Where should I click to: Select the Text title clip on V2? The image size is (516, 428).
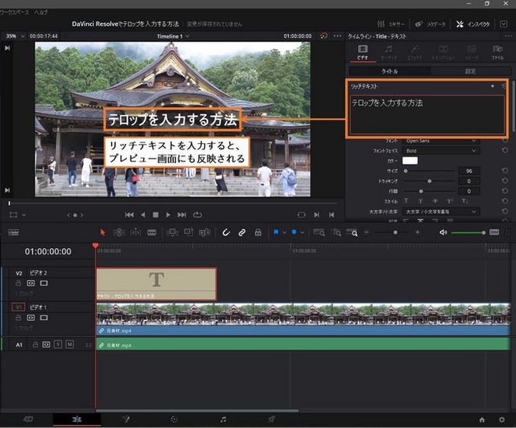tap(157, 284)
